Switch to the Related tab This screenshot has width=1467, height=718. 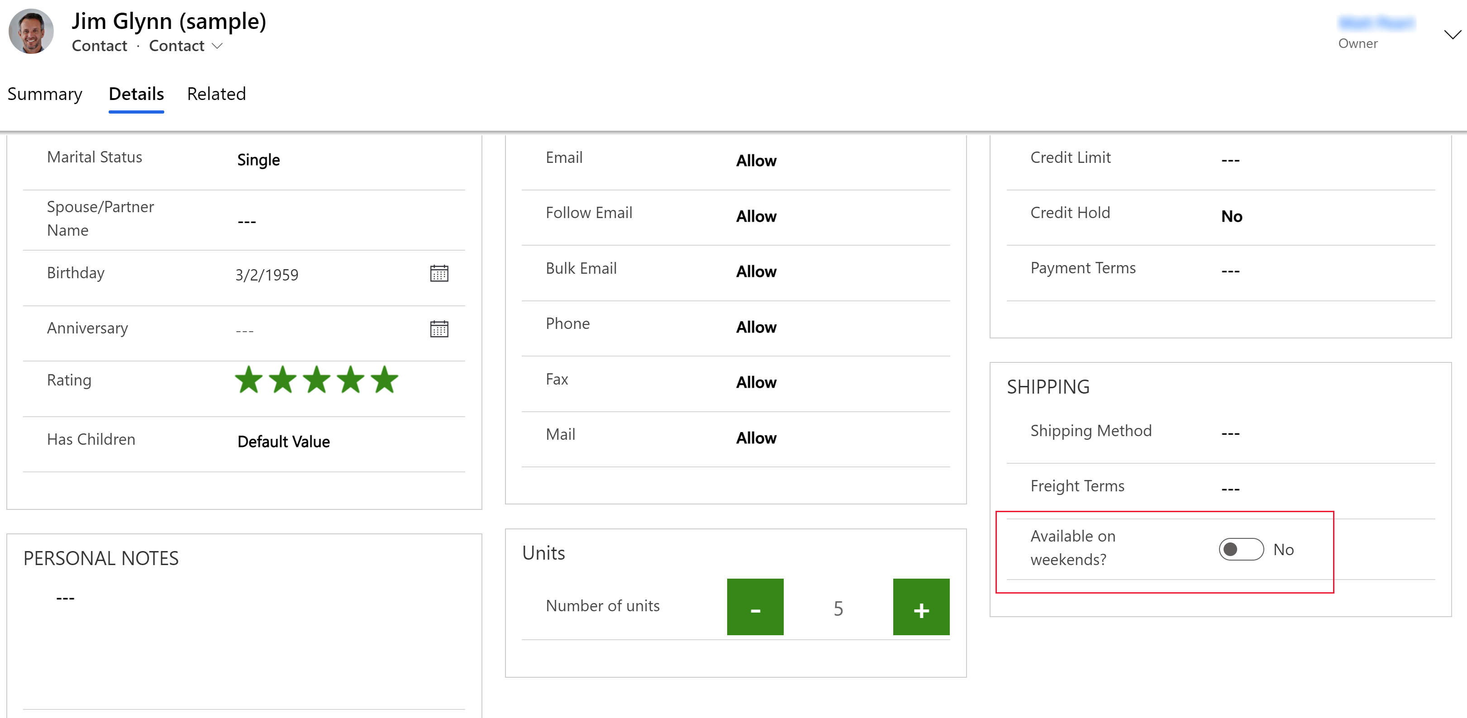pyautogui.click(x=215, y=94)
